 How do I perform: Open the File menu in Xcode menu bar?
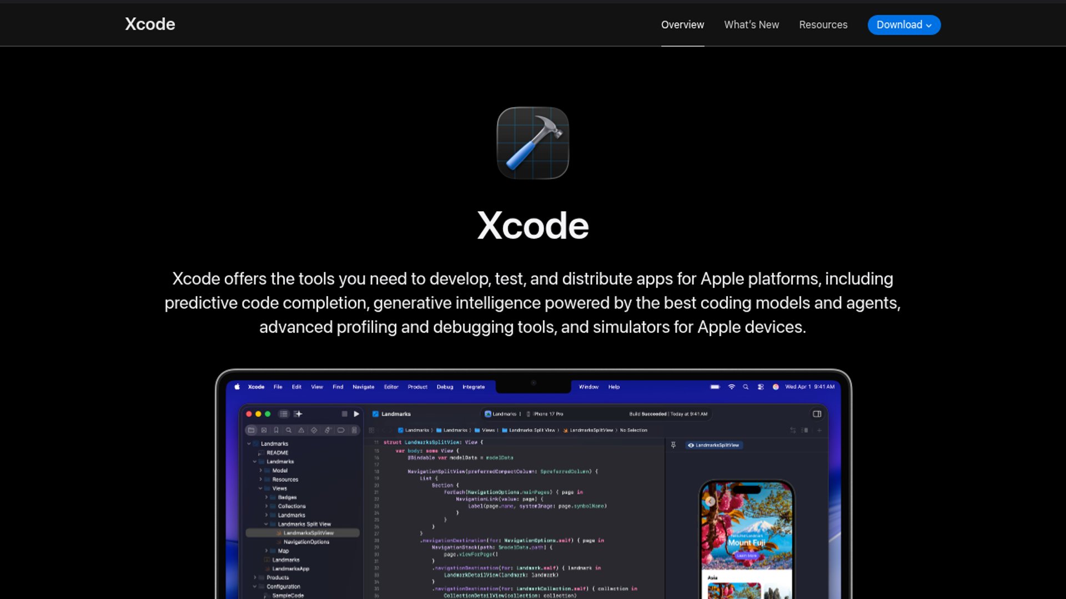(x=278, y=387)
